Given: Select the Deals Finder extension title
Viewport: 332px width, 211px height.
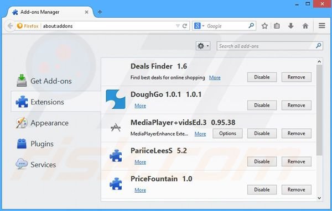Looking at the screenshot, I should coord(152,66).
